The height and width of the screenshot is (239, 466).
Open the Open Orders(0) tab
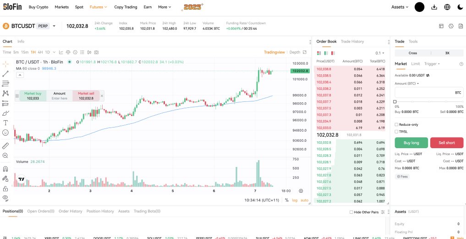[41, 211]
